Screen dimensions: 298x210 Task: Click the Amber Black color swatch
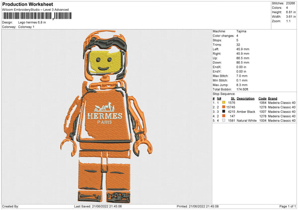point(223,111)
